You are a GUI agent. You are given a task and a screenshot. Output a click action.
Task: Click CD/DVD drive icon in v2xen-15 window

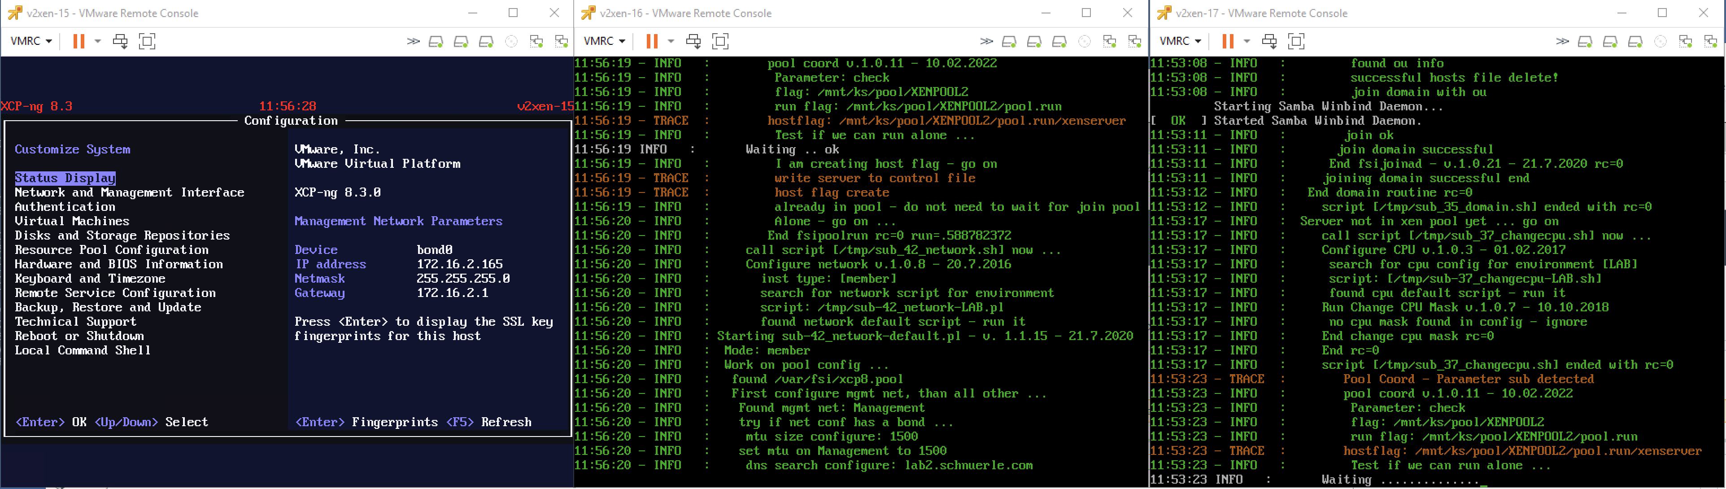[x=511, y=42]
